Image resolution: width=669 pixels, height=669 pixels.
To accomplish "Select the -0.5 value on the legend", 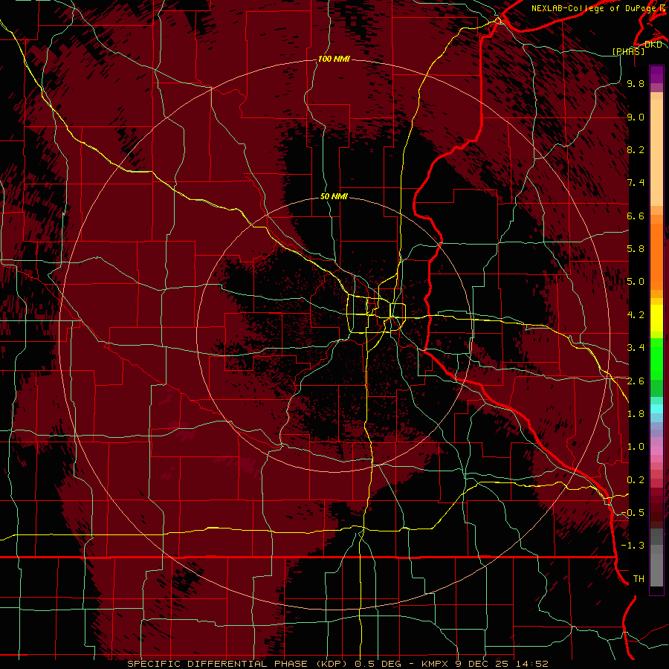I will click(633, 513).
